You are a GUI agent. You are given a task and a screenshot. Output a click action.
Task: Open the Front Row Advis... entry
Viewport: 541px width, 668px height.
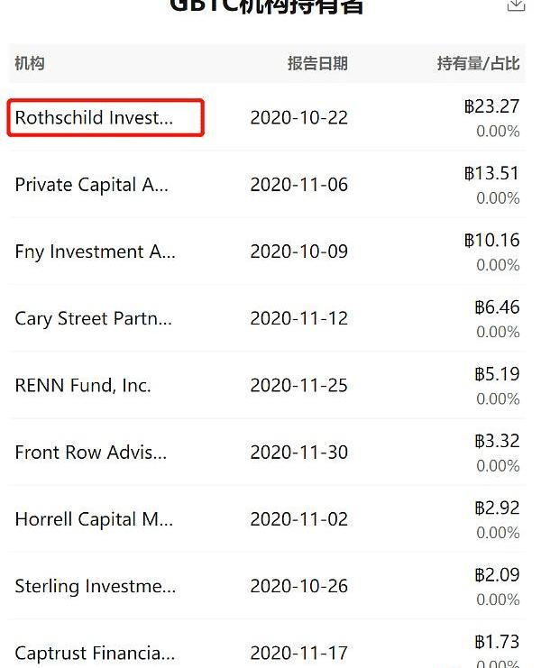pyautogui.click(x=91, y=453)
